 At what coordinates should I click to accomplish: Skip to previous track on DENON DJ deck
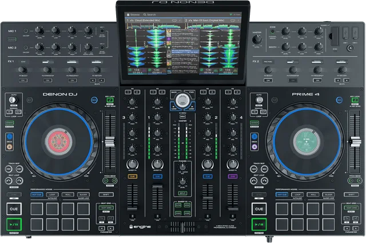coord(9,169)
